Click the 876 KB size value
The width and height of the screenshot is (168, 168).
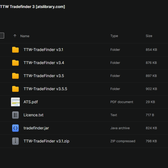[x=151, y=63]
